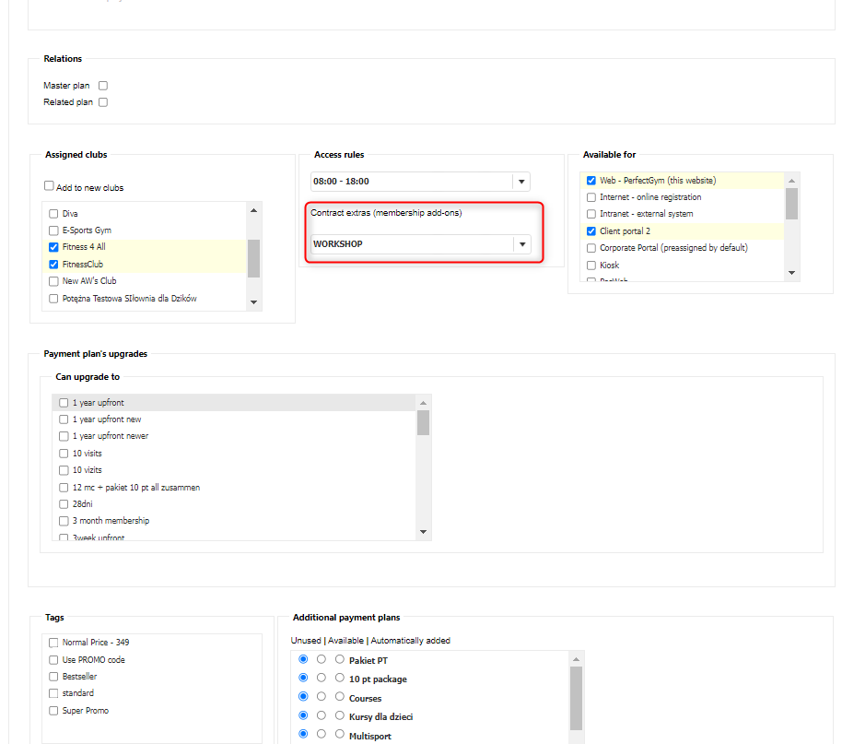The image size is (842, 744).
Task: Set Courses to Automatically added radio option
Action: click(x=340, y=697)
